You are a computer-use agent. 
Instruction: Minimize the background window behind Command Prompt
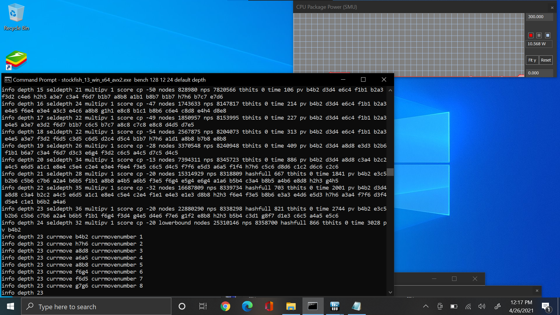click(x=434, y=279)
